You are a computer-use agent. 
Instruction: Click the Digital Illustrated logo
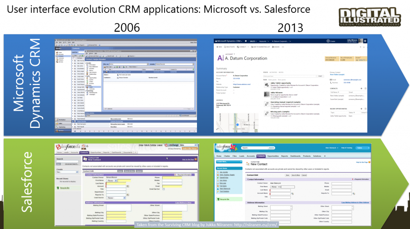(x=370, y=17)
